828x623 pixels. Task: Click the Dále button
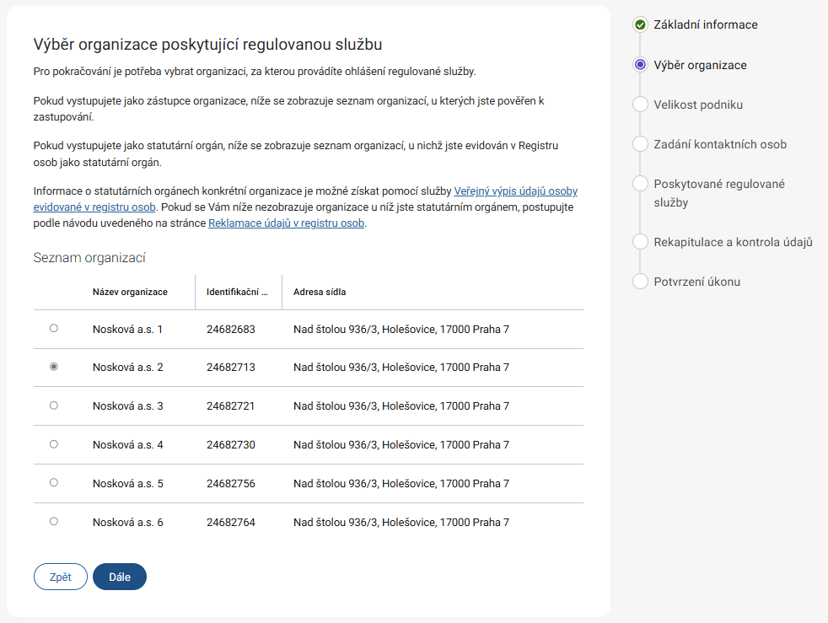120,577
